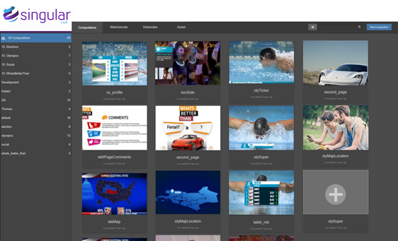Select the 10. Olympics folder
This screenshot has height=241, width=398.
pyautogui.click(x=36, y=56)
